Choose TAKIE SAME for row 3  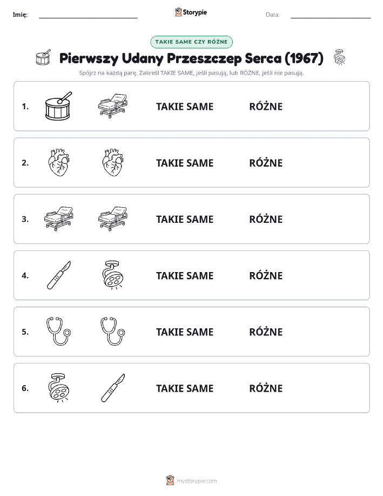[x=185, y=219]
